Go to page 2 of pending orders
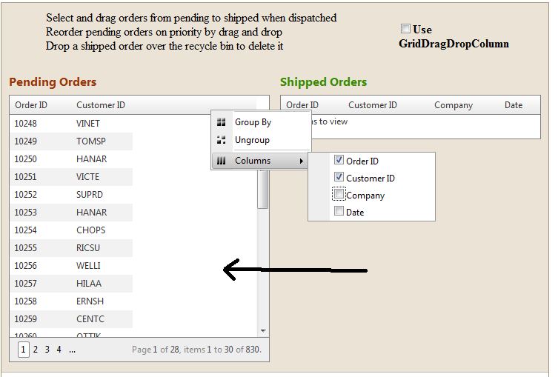The width and height of the screenshot is (558, 377). tap(36, 350)
